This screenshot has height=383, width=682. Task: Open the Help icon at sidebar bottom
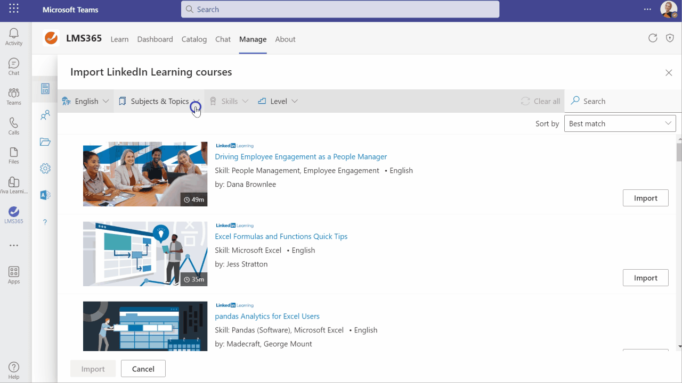[x=14, y=370]
